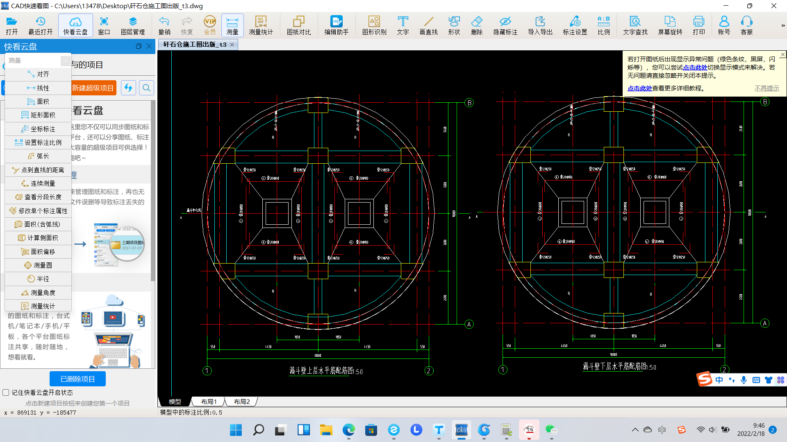Choose 查看分段长度 in the menu

38,197
